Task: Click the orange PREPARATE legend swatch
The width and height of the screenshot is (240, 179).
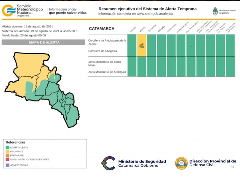Action: coord(7,155)
